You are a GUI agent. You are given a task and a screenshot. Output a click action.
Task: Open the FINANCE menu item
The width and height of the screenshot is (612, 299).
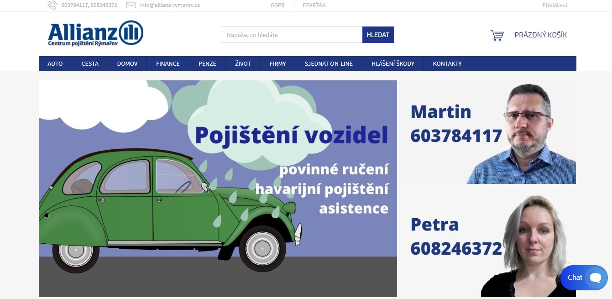click(168, 63)
